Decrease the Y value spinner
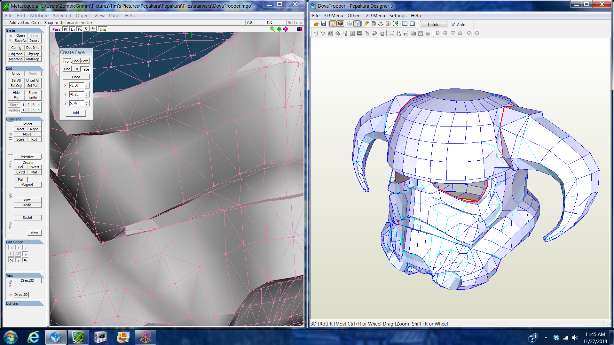Viewport: 614px width, 345px height. click(x=87, y=96)
